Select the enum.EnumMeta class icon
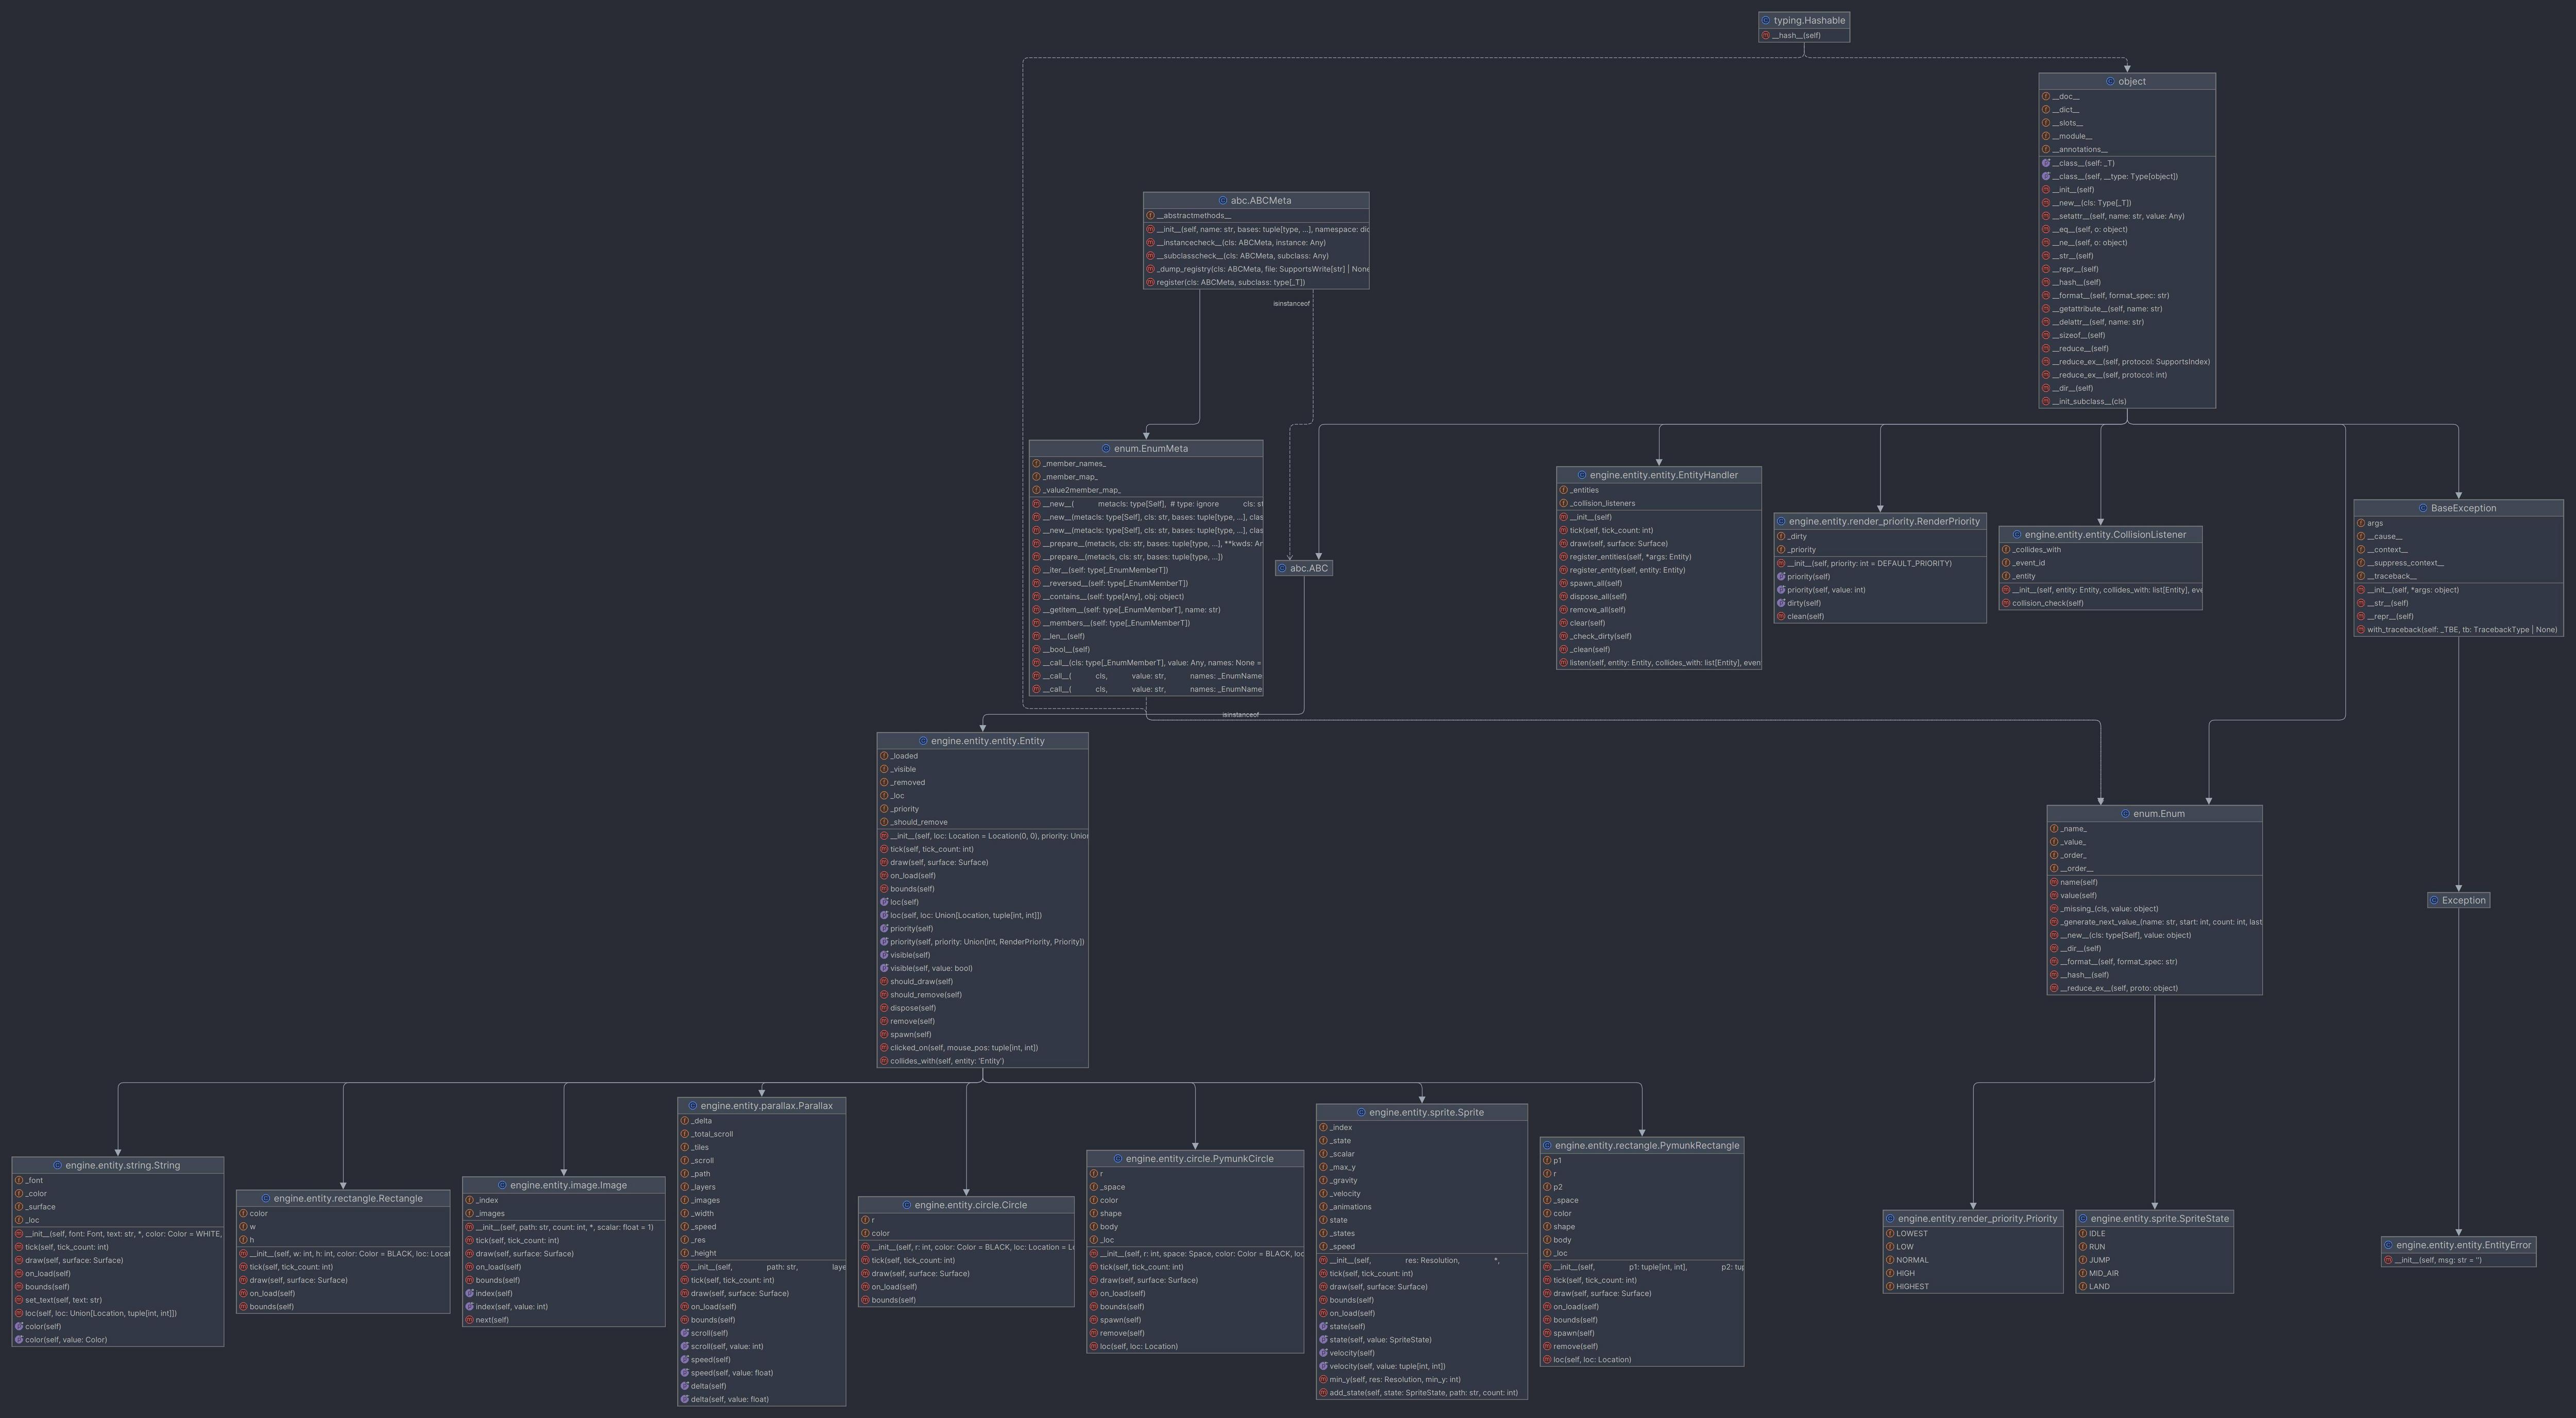Screen dimensions: 2576x1418 coord(1106,449)
